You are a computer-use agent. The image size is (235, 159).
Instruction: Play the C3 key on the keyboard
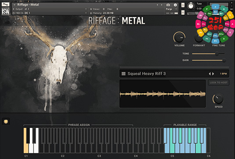point(99,148)
